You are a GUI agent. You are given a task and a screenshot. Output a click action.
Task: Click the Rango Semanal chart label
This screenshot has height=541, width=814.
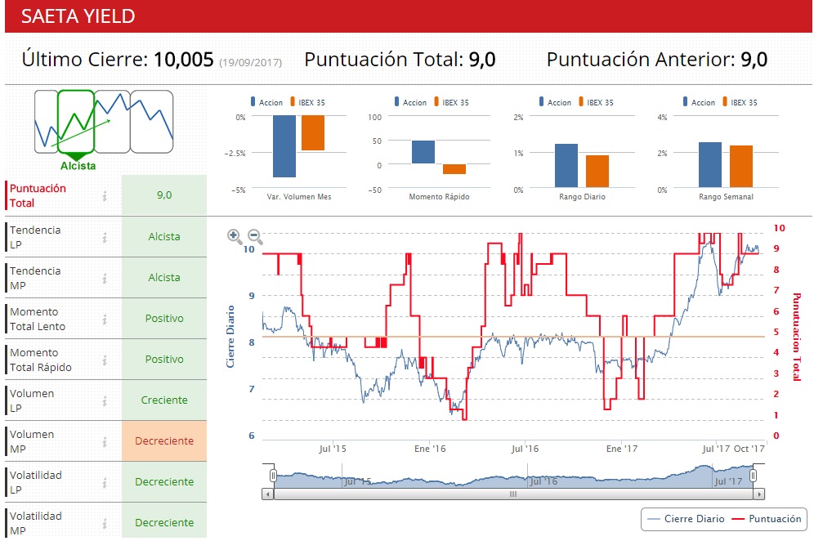(x=726, y=197)
